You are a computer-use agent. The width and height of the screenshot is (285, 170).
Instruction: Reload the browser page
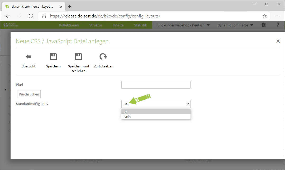point(31,16)
